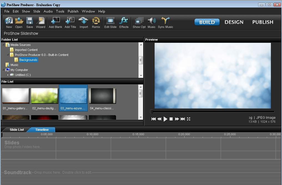Click the Music speaker icon

[152, 23]
